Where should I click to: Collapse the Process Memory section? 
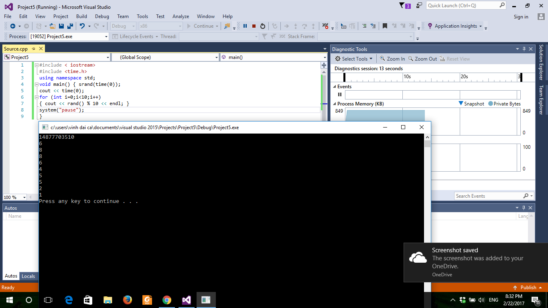pyautogui.click(x=334, y=104)
